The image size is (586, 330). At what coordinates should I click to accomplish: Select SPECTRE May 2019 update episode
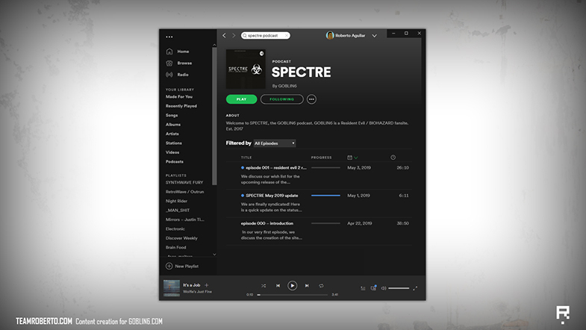[319, 203]
